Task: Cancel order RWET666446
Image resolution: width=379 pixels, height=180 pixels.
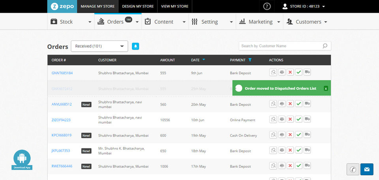Action: click(290, 166)
